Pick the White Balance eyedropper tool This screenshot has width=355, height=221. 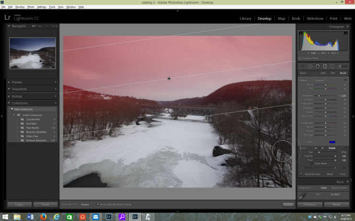pos(302,195)
